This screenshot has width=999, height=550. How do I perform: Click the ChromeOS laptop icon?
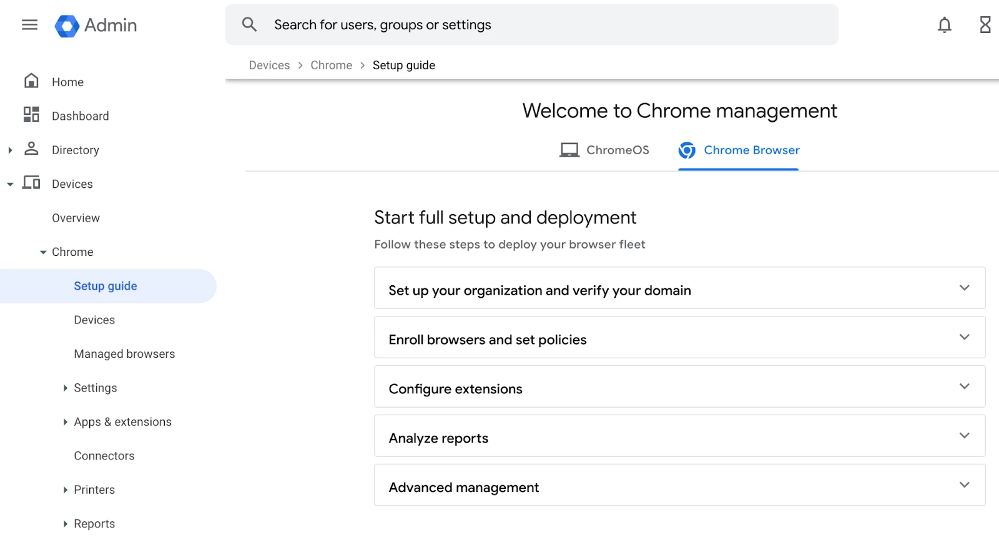569,150
